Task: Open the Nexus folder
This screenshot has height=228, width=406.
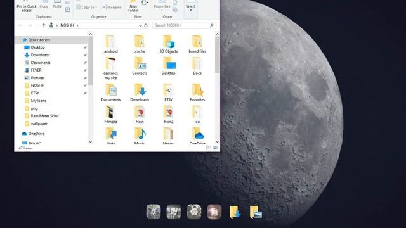Action: coord(168,136)
